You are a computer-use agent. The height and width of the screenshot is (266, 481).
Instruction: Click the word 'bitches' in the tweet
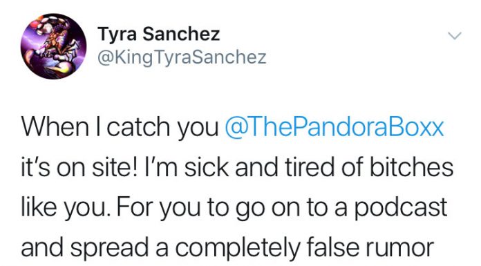coord(411,168)
